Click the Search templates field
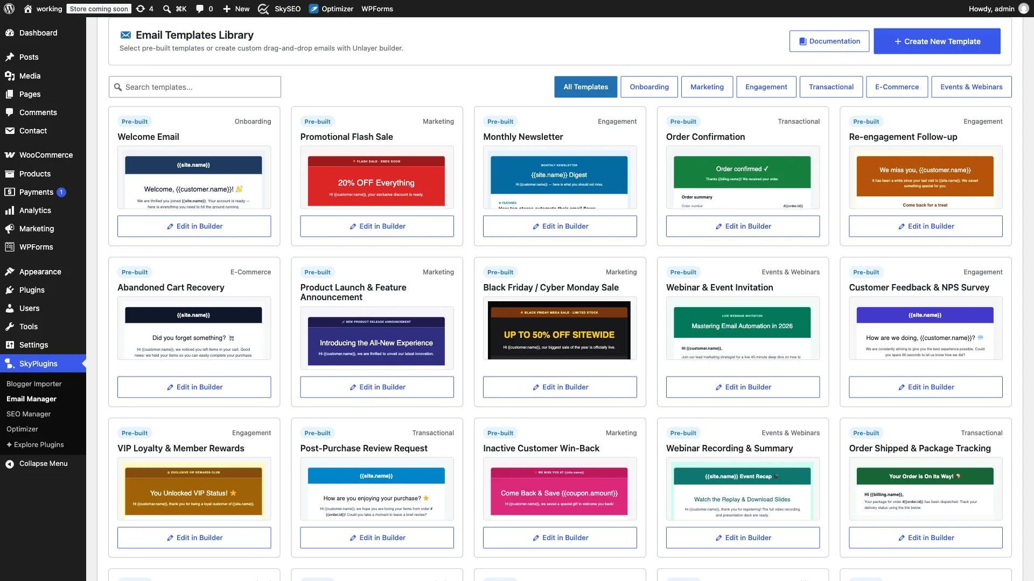Screen dimensions: 1034x581 tap(194, 87)
